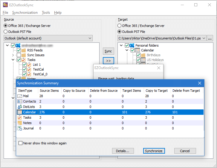Open the Synchronization menu
Screen dimensions: 217x168
click(25, 13)
